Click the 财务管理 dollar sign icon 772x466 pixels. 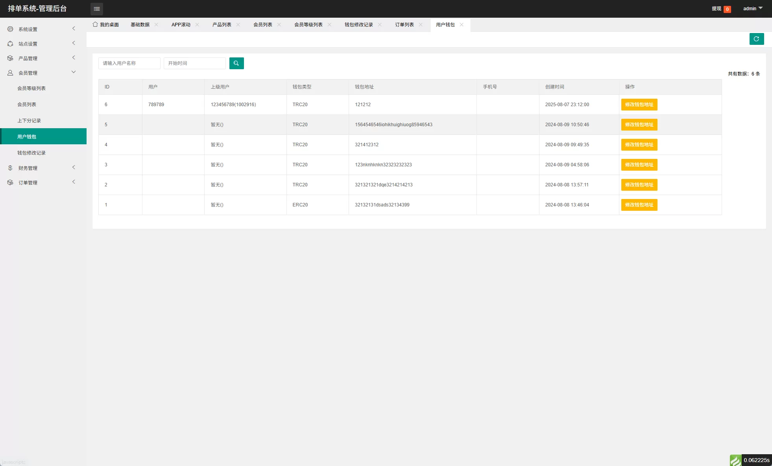click(10, 168)
